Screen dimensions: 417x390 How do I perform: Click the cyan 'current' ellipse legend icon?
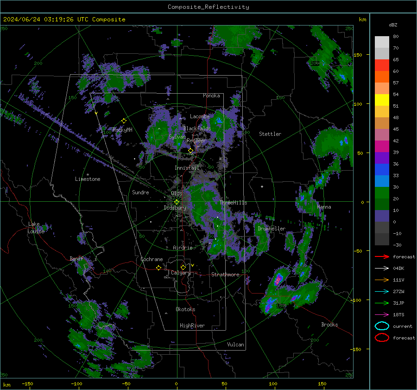point(382,326)
